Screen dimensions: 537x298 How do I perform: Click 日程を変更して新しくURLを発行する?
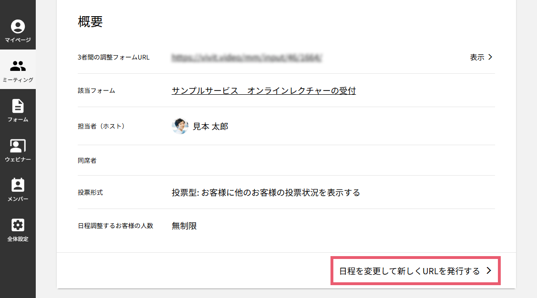click(x=409, y=271)
